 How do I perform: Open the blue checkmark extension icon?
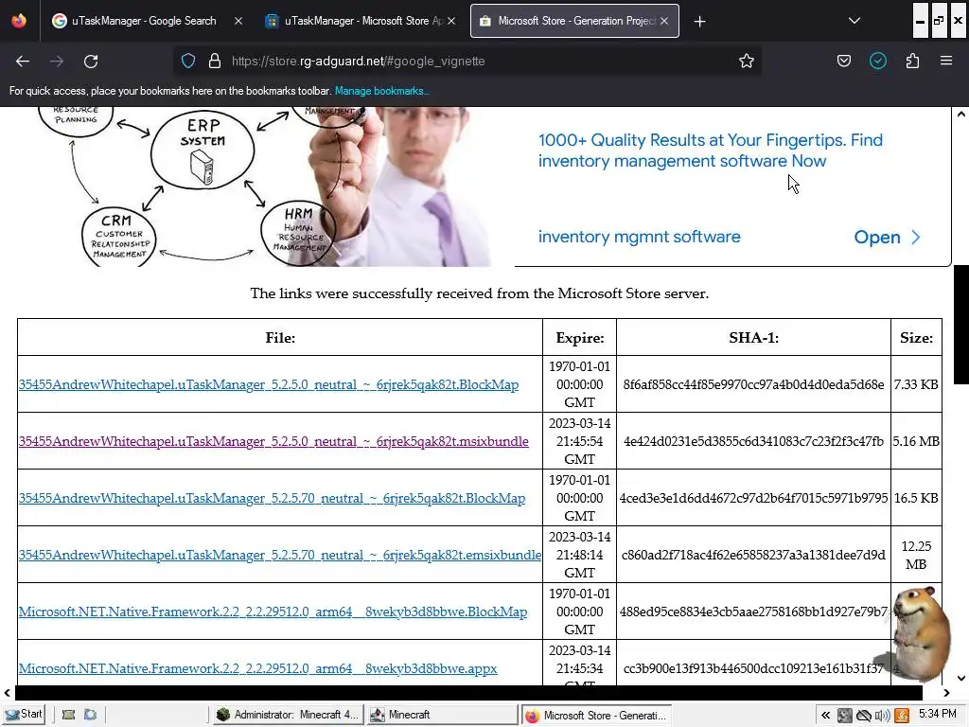click(878, 61)
